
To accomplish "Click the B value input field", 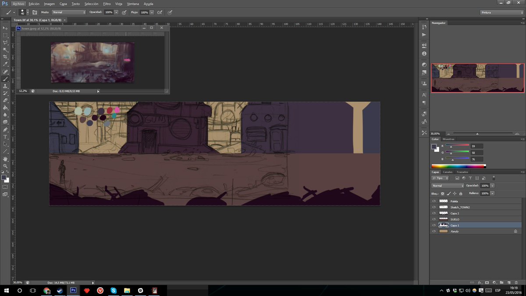I will (477, 159).
